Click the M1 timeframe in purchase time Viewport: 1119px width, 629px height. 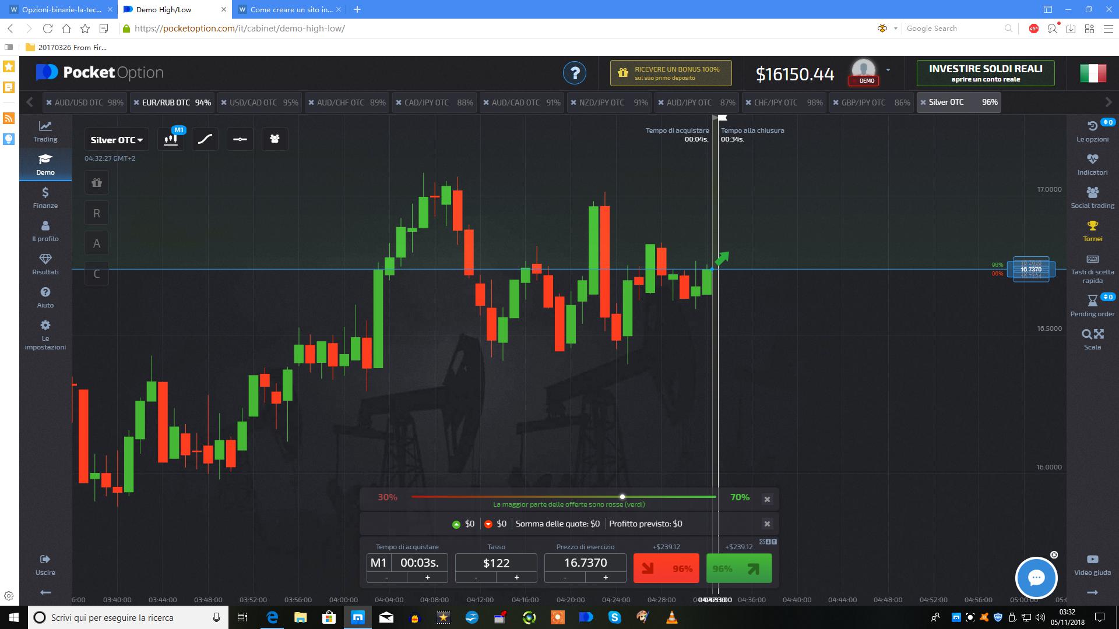pyautogui.click(x=379, y=563)
